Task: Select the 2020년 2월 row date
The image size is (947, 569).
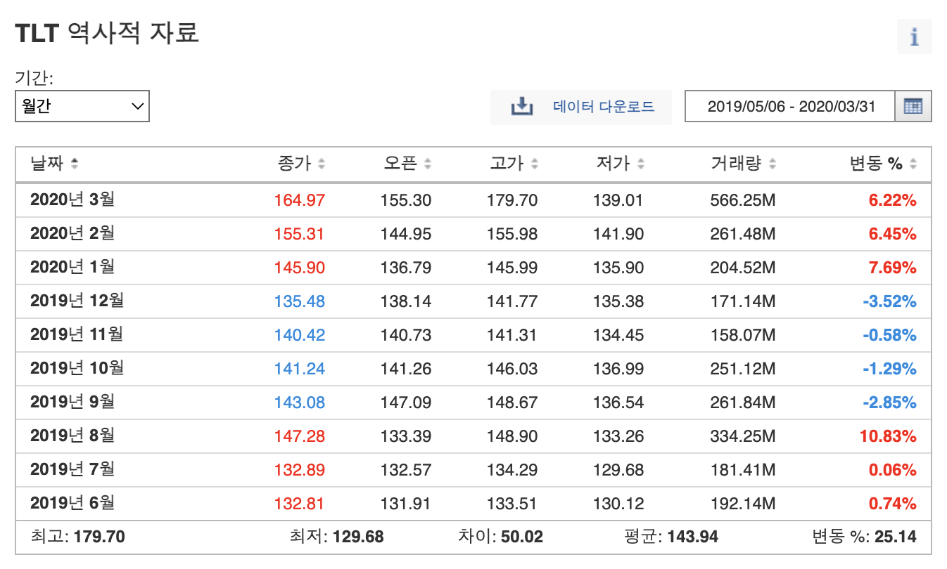Action: tap(72, 234)
